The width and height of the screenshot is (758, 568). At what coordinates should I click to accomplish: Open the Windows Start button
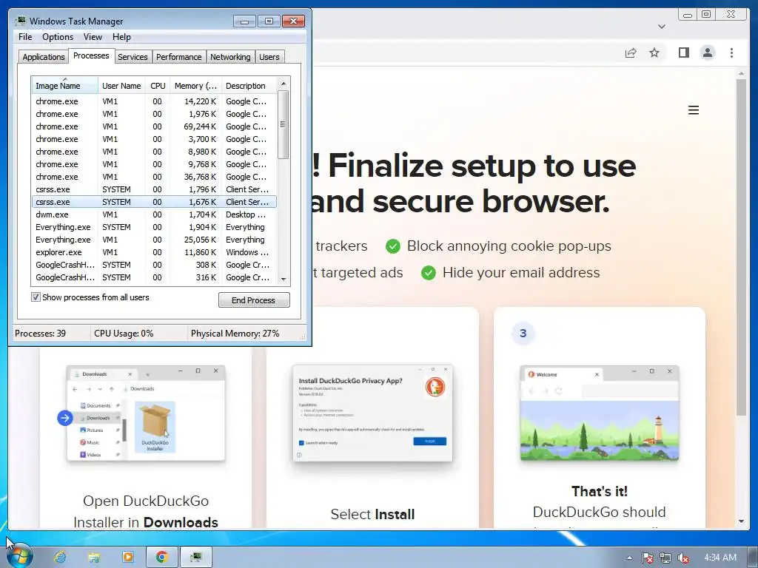coord(19,556)
